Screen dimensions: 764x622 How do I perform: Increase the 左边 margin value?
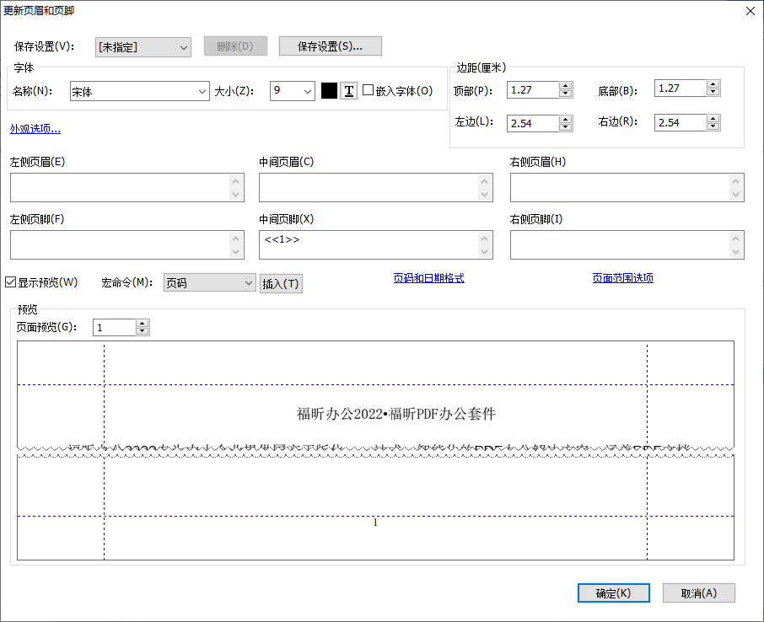[563, 118]
